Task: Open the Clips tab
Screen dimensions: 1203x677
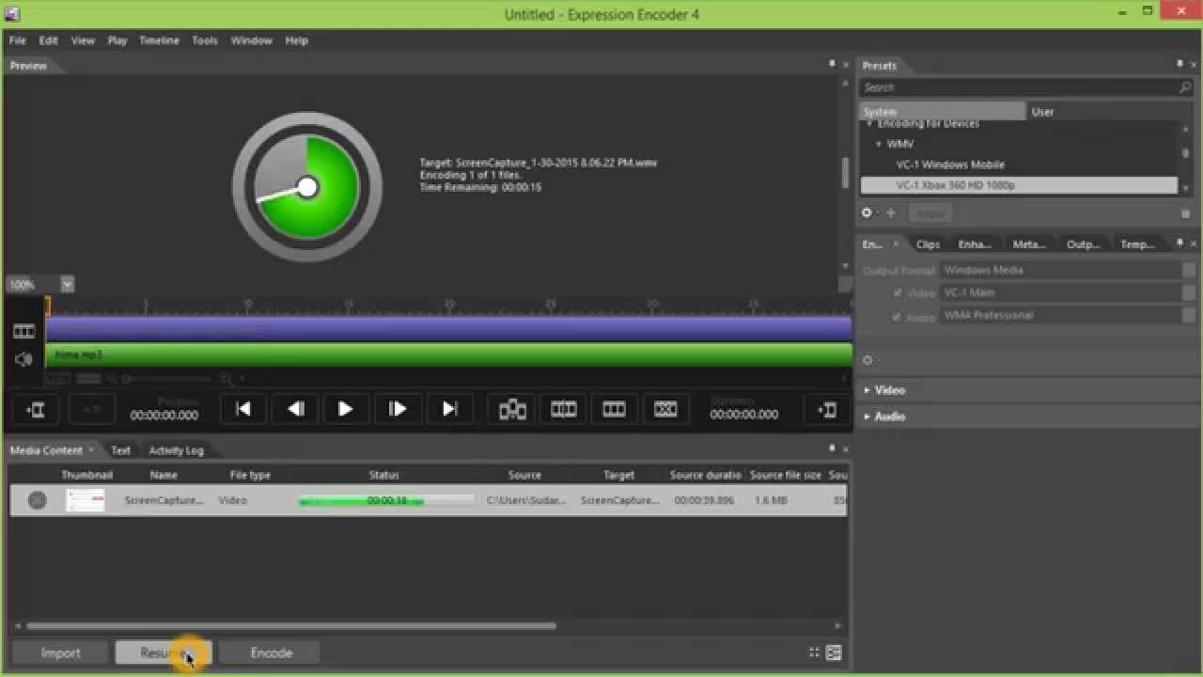Action: [x=928, y=244]
